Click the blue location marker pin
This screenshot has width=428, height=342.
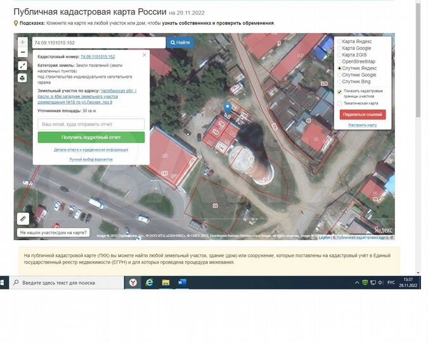228,108
